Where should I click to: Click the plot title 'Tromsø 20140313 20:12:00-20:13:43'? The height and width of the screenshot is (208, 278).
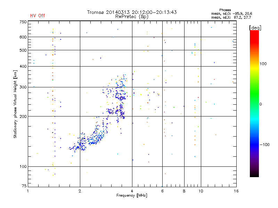point(132,12)
